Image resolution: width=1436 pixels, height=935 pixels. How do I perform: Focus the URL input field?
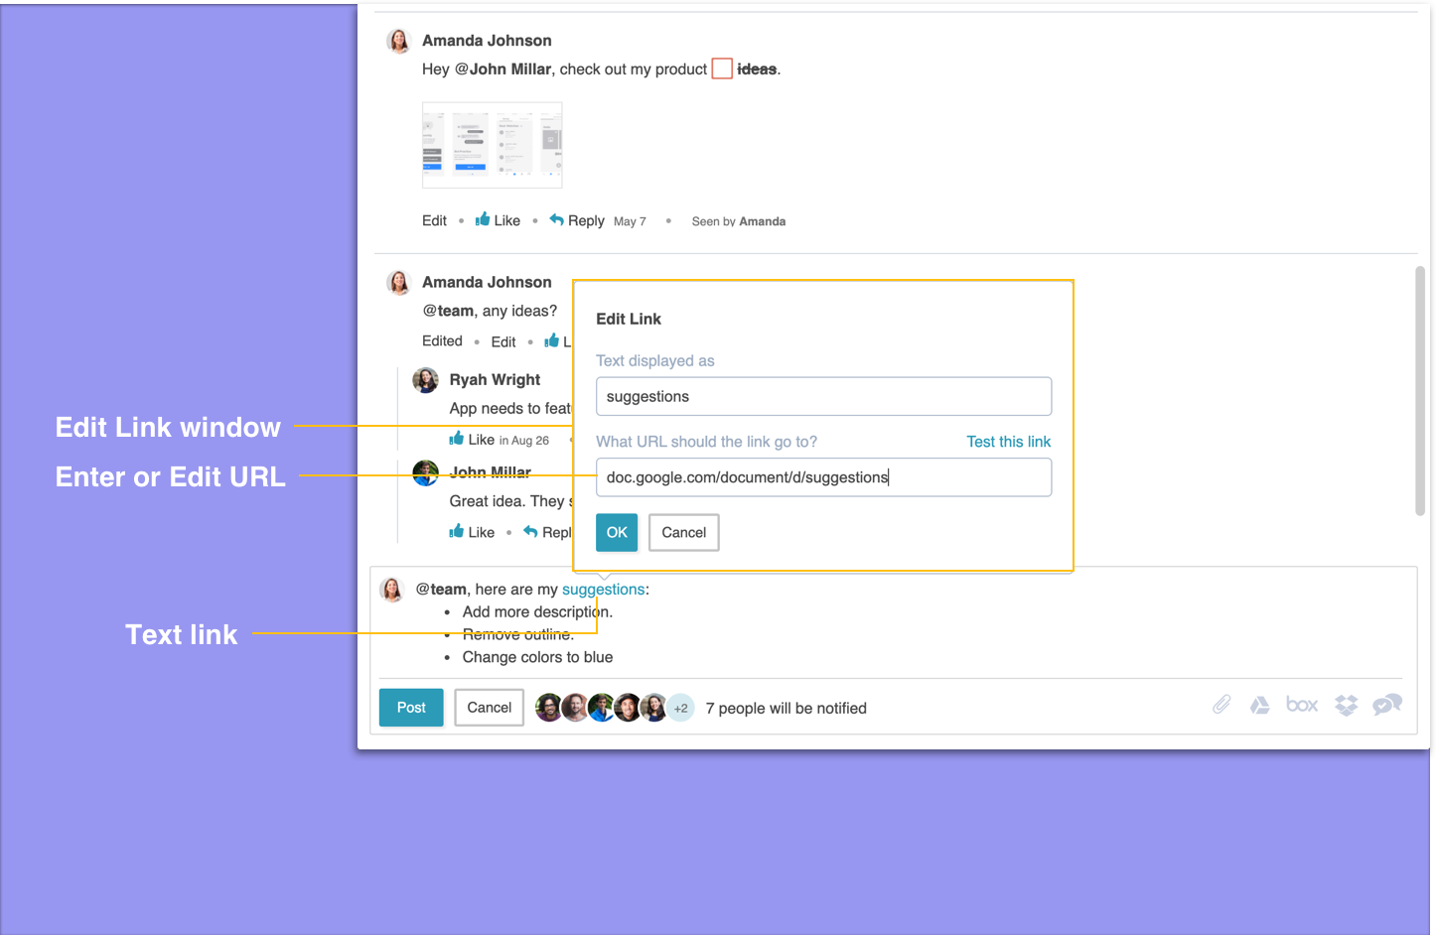click(x=823, y=477)
